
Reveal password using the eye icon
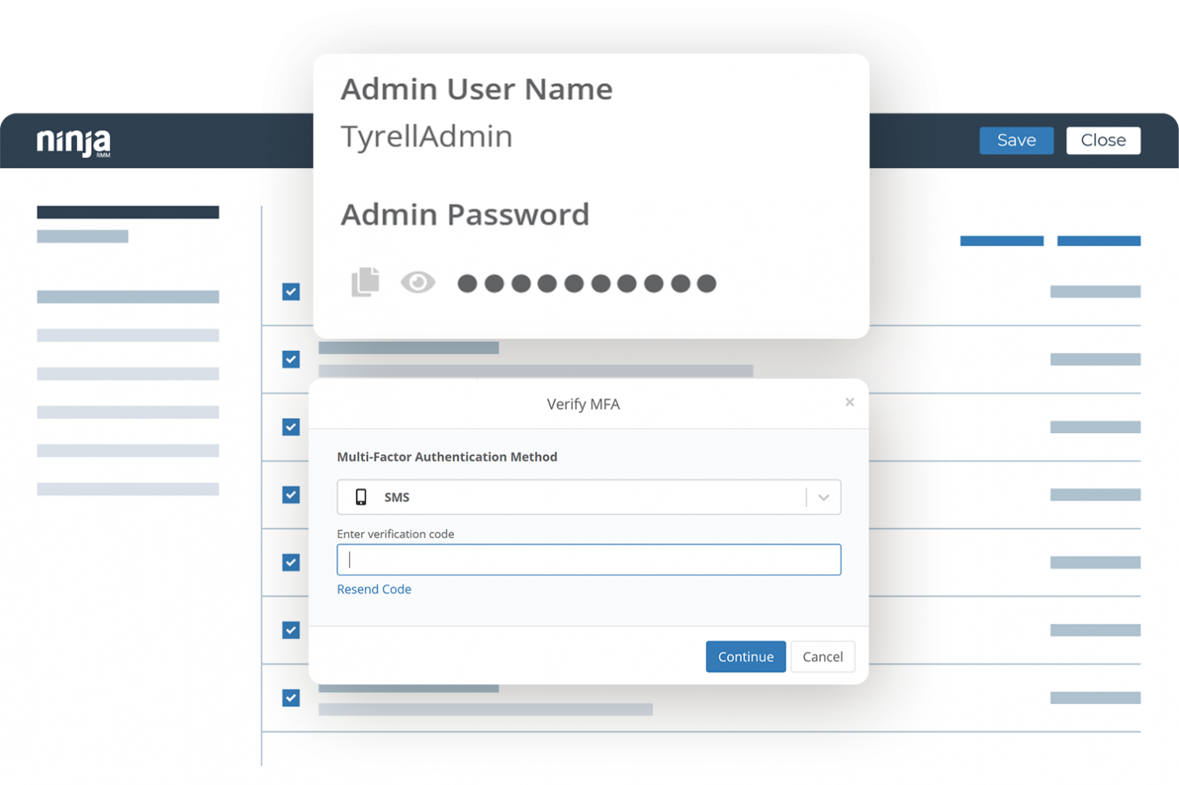click(x=417, y=282)
